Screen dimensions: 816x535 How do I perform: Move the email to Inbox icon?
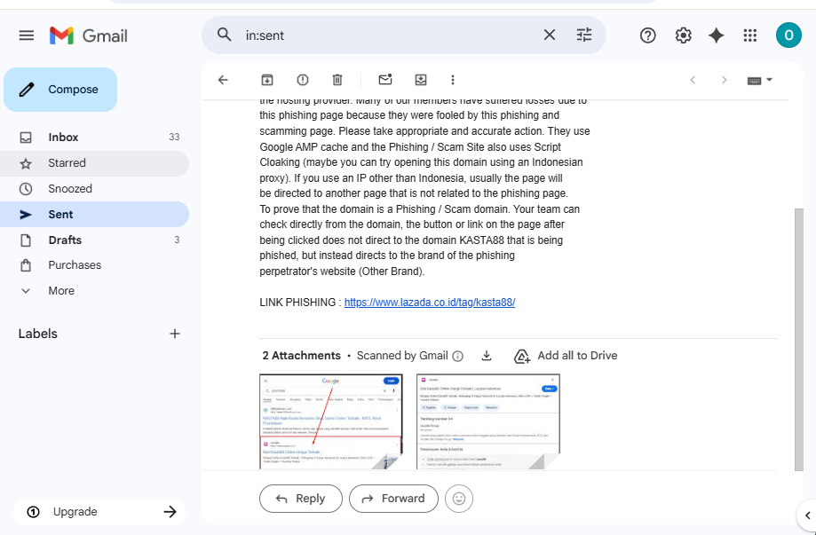[x=421, y=80]
